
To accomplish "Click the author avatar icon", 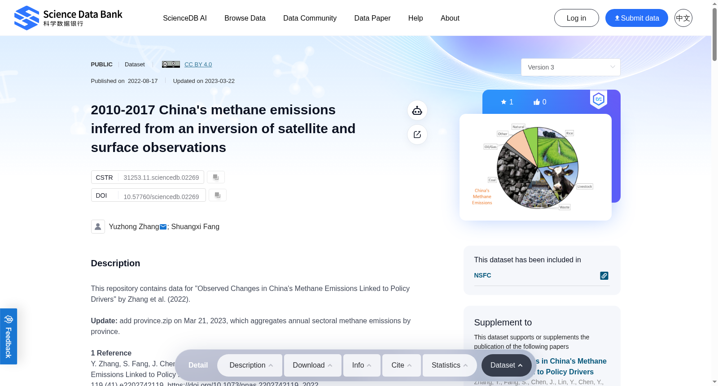I will tap(98, 226).
